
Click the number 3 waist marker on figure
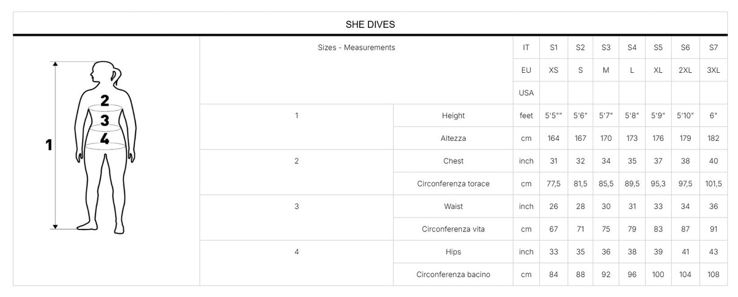point(105,121)
